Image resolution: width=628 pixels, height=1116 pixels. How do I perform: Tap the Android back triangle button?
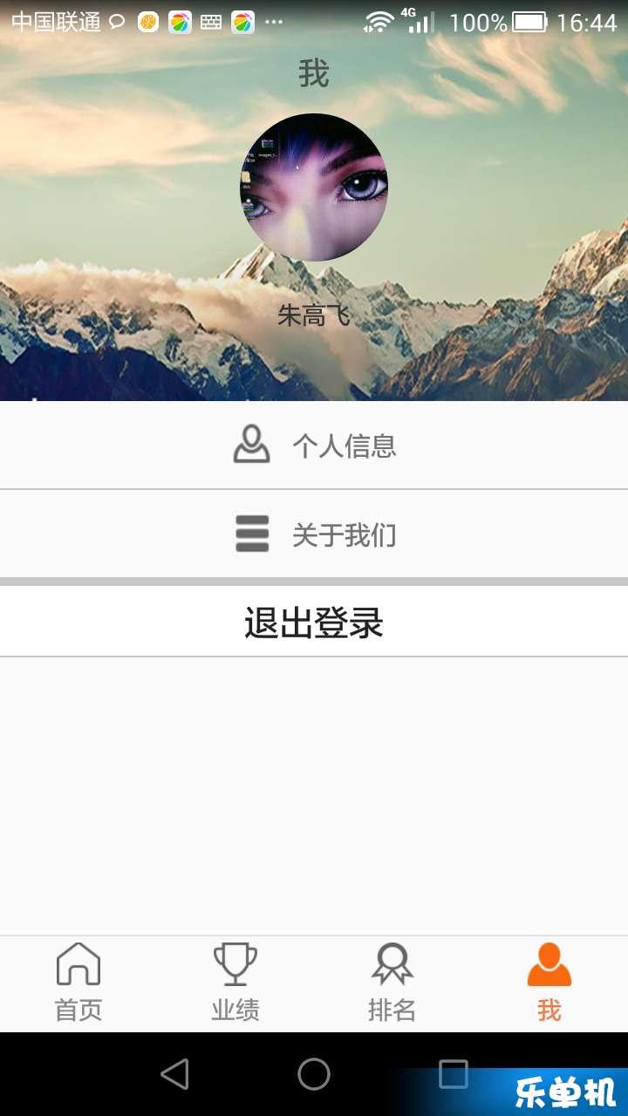(174, 1074)
